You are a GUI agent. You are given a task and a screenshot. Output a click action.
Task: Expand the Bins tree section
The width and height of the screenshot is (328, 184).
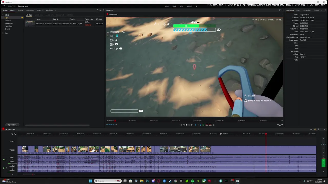pos(3,33)
